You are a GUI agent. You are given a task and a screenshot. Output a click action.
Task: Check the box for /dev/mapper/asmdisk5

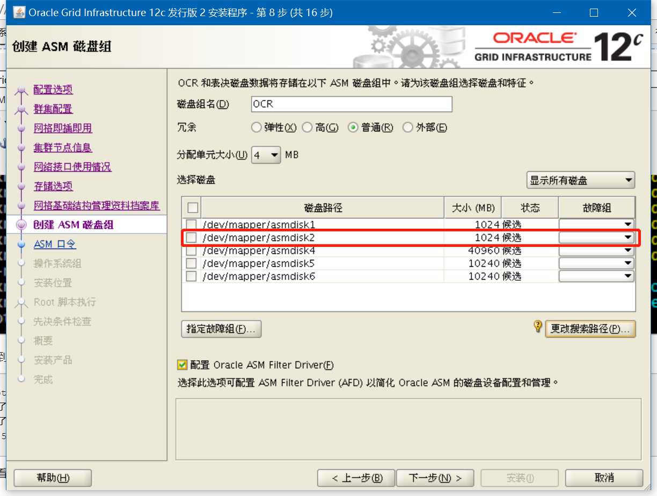(x=191, y=264)
